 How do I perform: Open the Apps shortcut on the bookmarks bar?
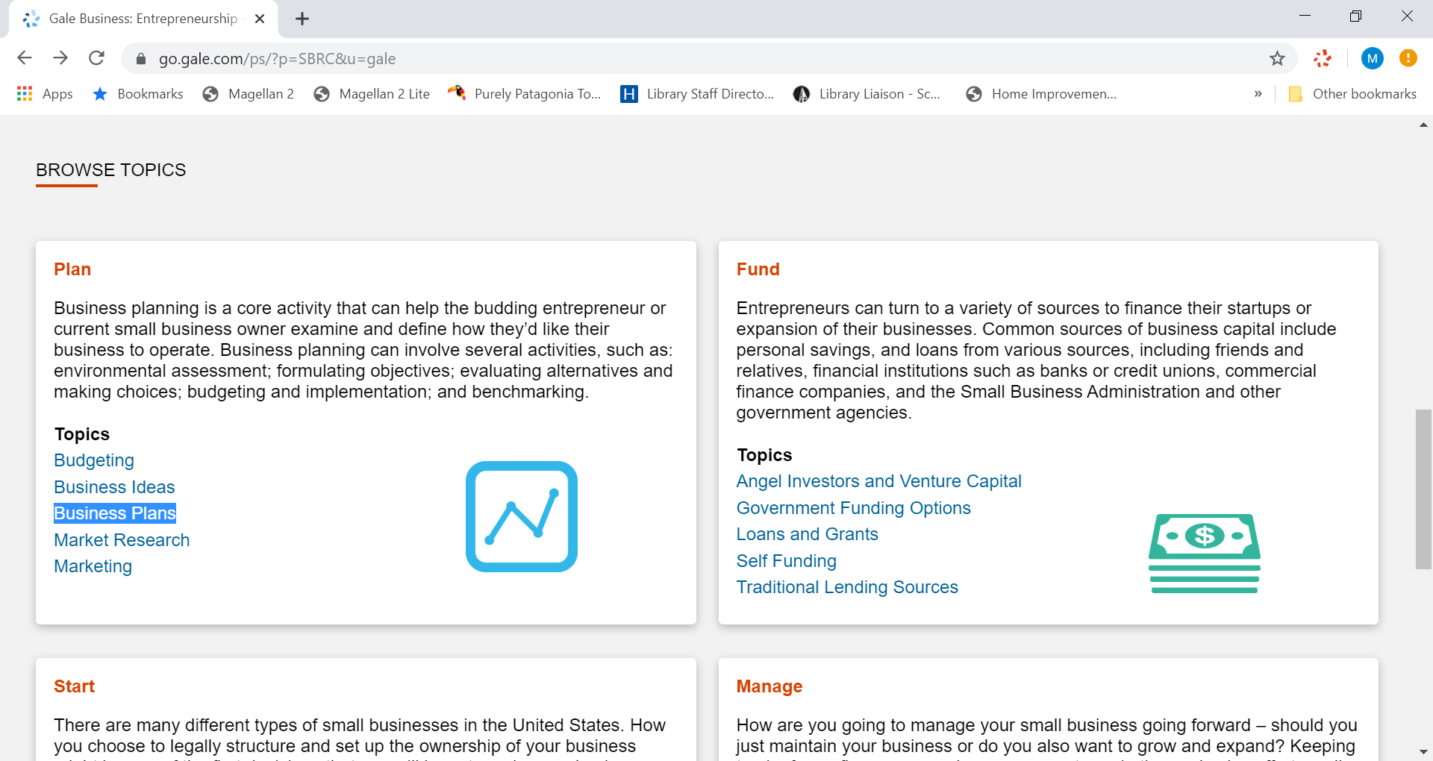[45, 93]
